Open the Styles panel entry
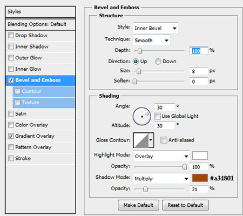This screenshot has height=216, width=243. coord(40,12)
